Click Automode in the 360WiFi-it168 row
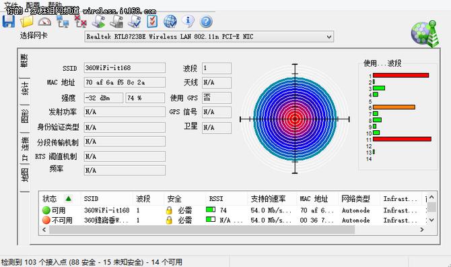The width and height of the screenshot is (451, 267). pyautogui.click(x=355, y=210)
